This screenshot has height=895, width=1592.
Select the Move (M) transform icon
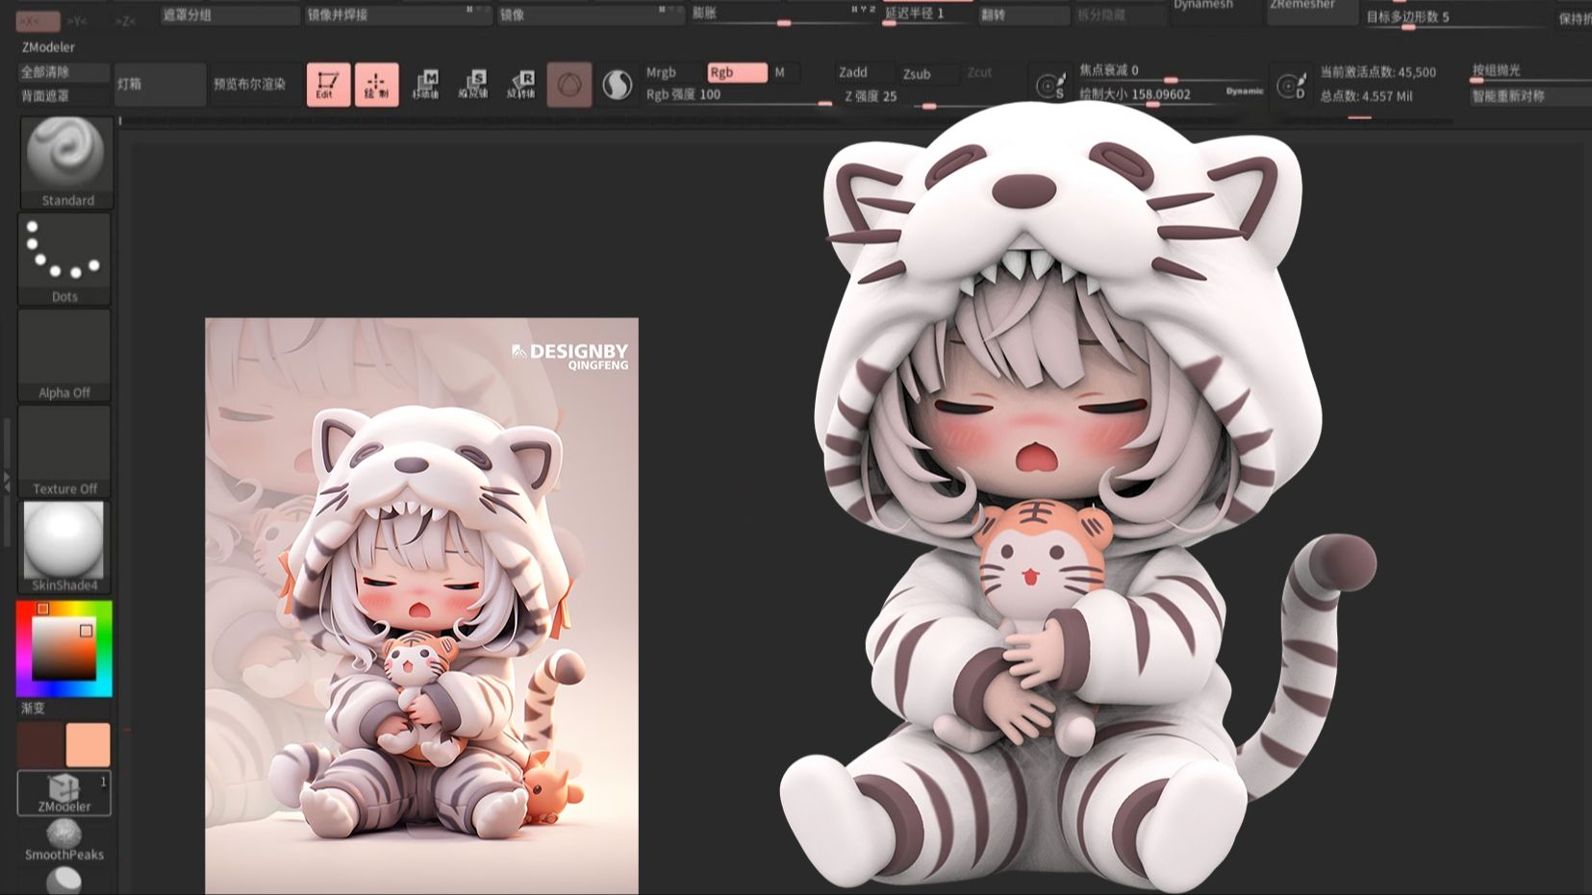(x=425, y=85)
